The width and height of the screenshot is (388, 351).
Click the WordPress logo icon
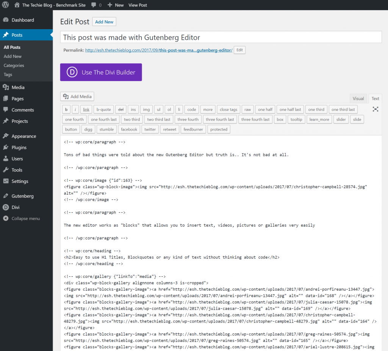click(x=5, y=5)
